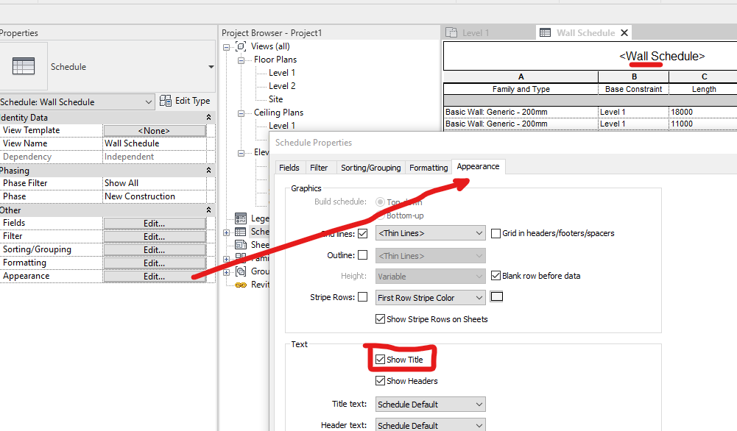Collapse the Views (all) tree node

click(226, 47)
